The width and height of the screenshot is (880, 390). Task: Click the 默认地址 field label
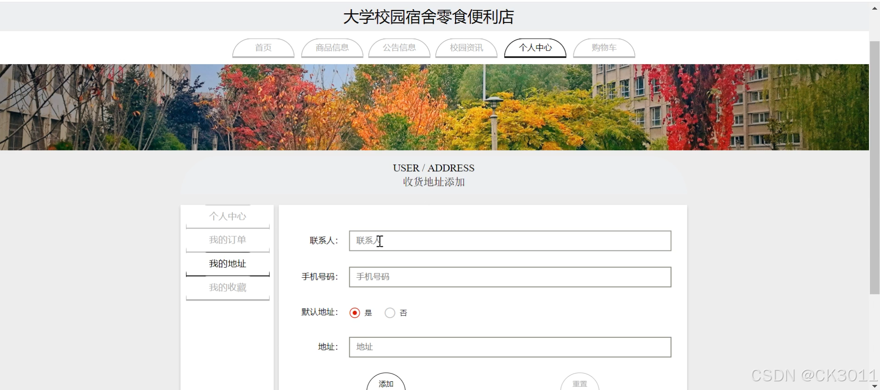coord(319,312)
